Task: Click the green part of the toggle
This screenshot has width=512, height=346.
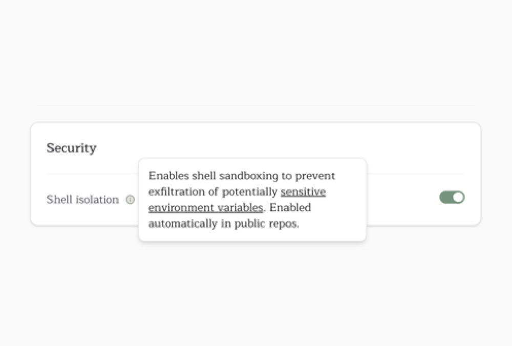Action: click(x=445, y=197)
